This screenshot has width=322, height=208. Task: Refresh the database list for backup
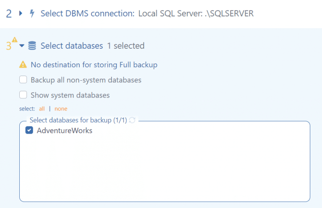132,120
